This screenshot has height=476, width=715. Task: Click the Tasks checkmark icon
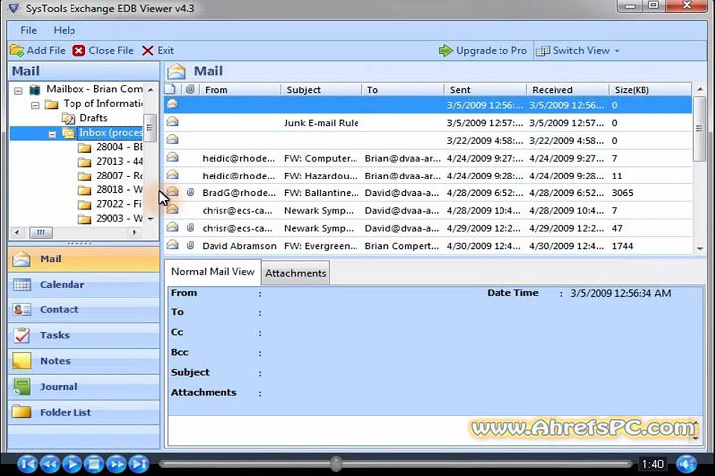[x=22, y=335]
